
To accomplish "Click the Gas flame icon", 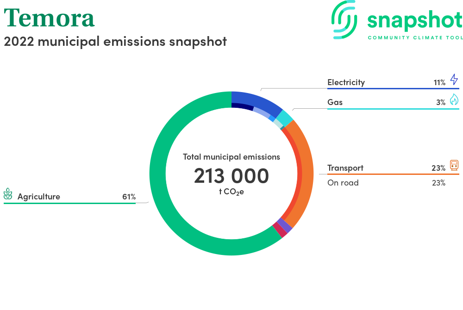I will pos(454,99).
